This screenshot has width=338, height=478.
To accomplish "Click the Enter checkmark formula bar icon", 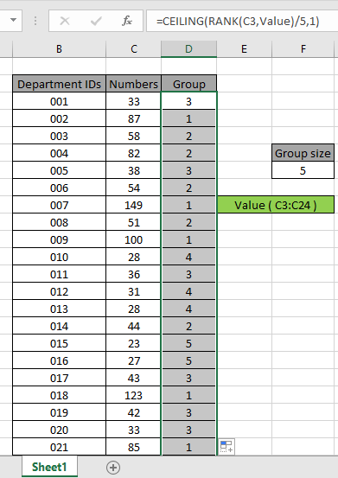I will (96, 21).
